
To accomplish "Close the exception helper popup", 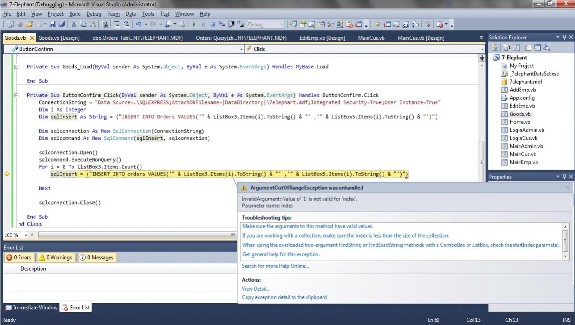I will click(x=568, y=188).
